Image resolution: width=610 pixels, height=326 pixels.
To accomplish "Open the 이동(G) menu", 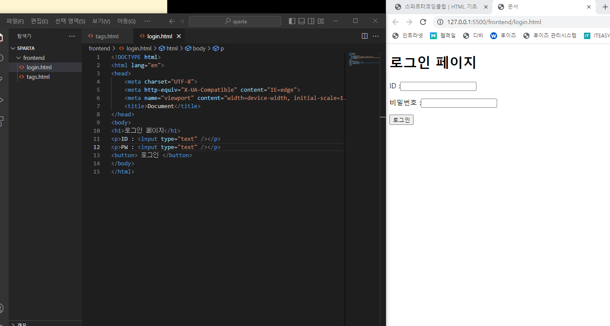I will [x=126, y=21].
